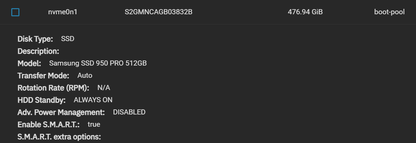Click the Transfer Mode label
416x143 pixels.
[x=43, y=76]
